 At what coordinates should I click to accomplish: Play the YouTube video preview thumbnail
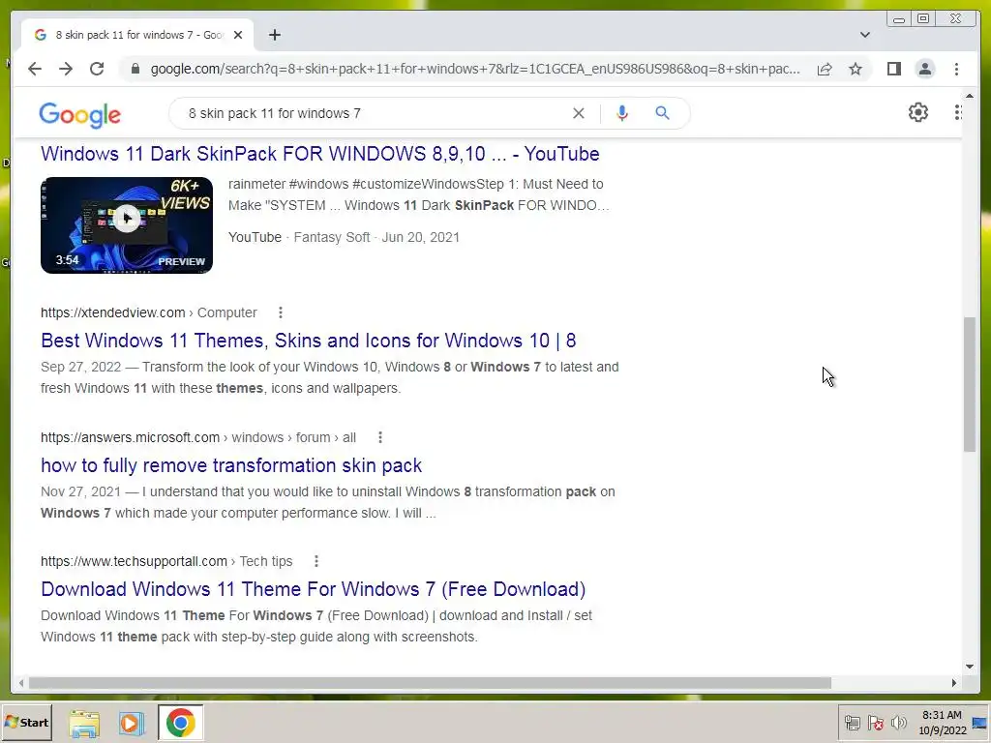coord(127,224)
